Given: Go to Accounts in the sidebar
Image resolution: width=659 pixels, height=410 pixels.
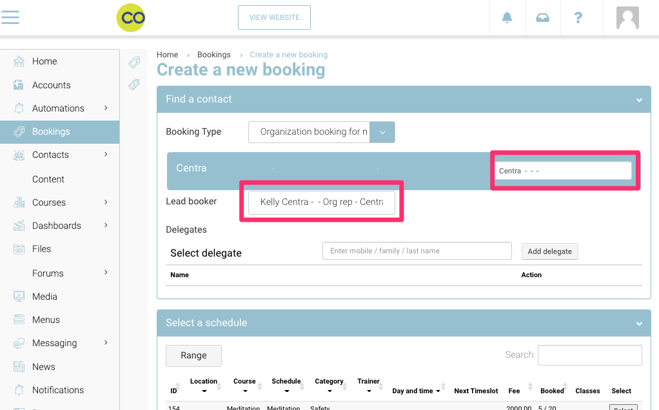Looking at the screenshot, I should [x=51, y=85].
